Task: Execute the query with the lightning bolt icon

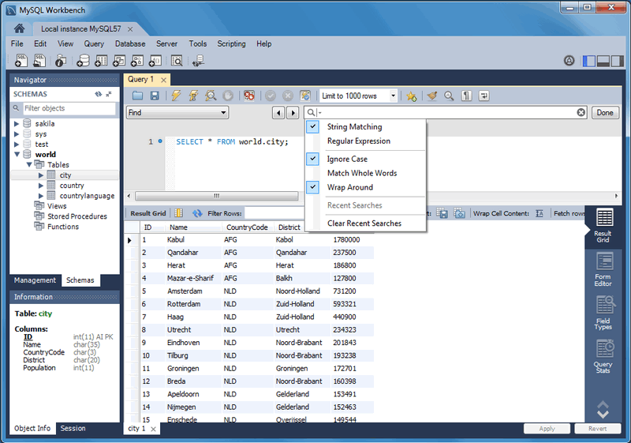Action: 176,96
